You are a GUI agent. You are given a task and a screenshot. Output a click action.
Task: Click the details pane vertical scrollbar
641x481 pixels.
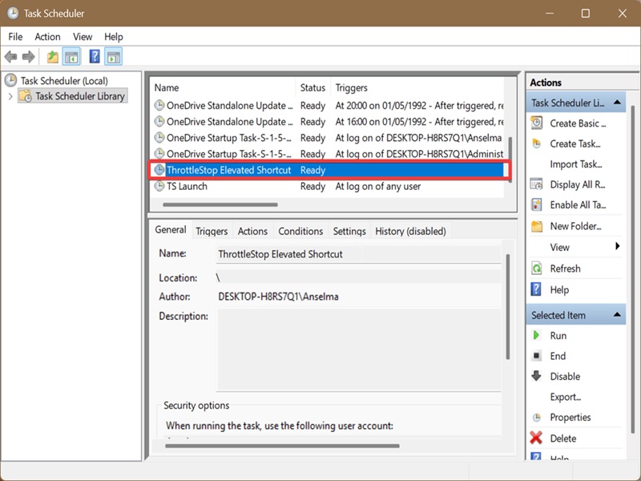(508, 307)
